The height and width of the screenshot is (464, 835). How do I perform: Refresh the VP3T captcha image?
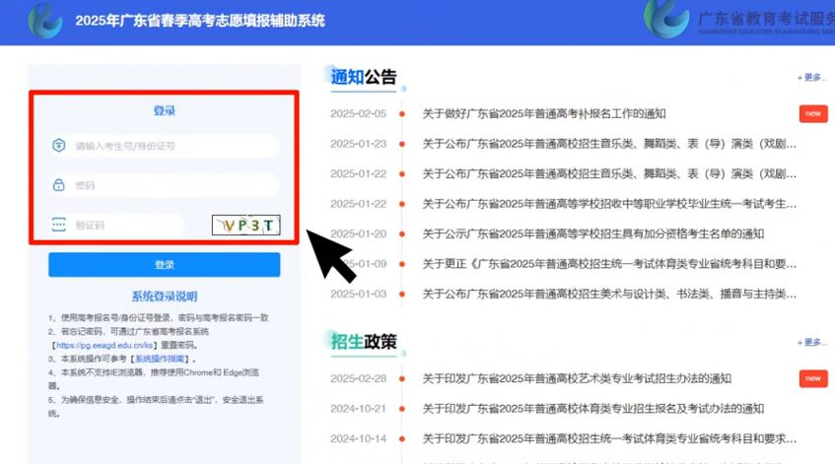(245, 226)
